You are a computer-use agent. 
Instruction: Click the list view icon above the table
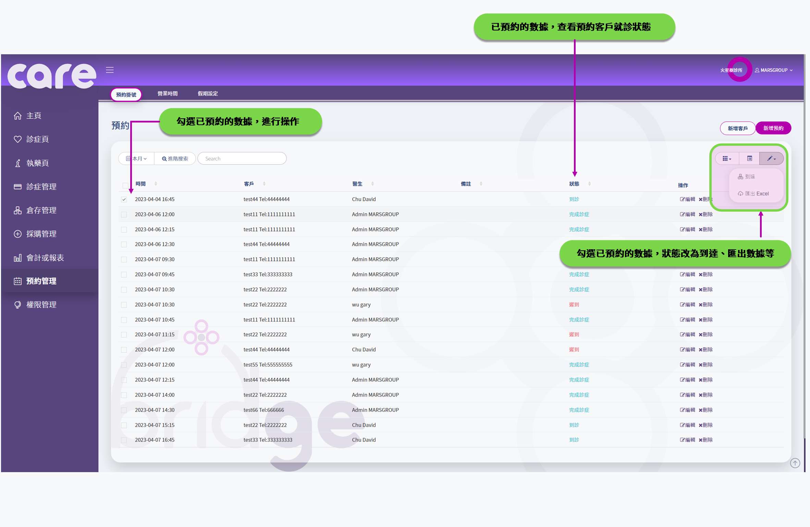tap(749, 158)
